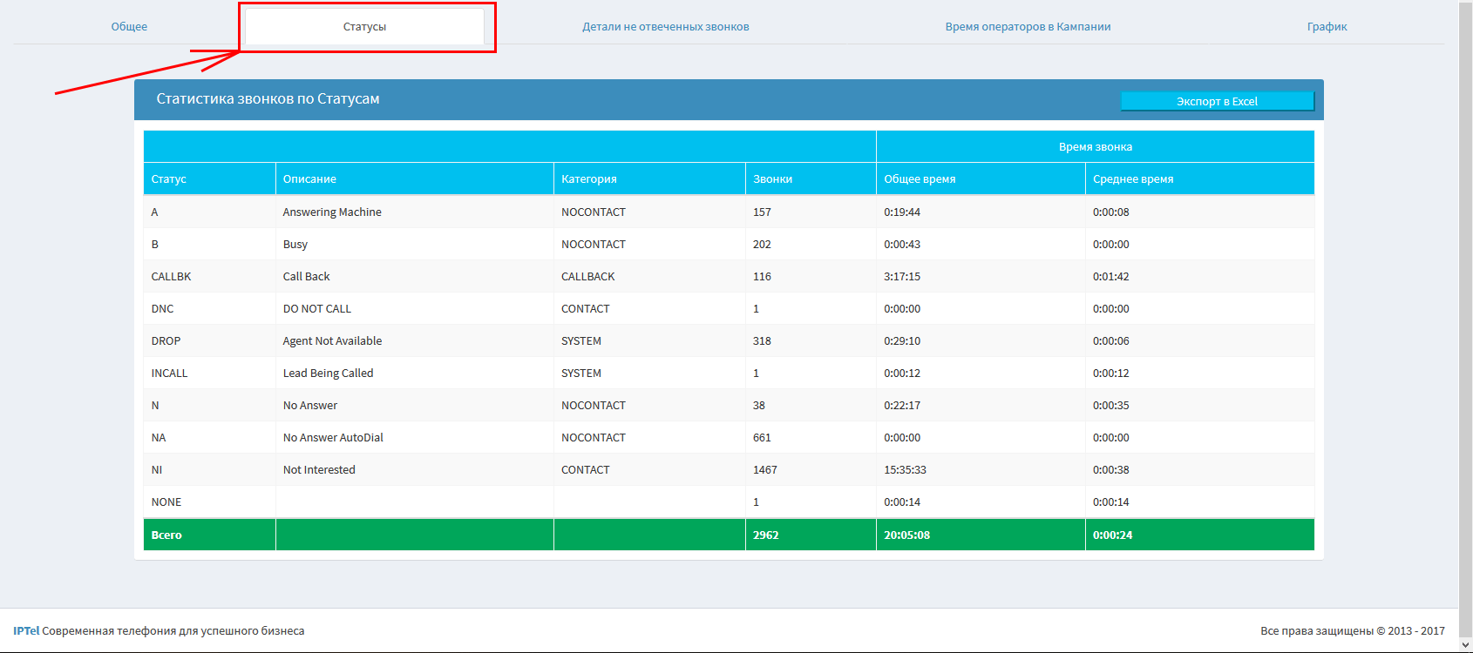
Task: Click the DROP status cell
Action: (209, 340)
